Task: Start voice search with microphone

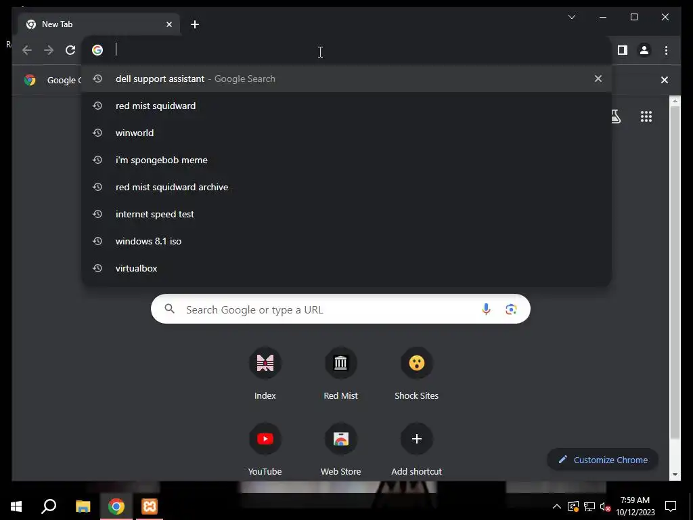Action: click(486, 309)
